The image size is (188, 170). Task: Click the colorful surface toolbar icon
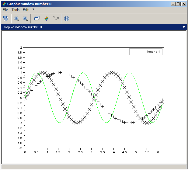tap(47, 19)
